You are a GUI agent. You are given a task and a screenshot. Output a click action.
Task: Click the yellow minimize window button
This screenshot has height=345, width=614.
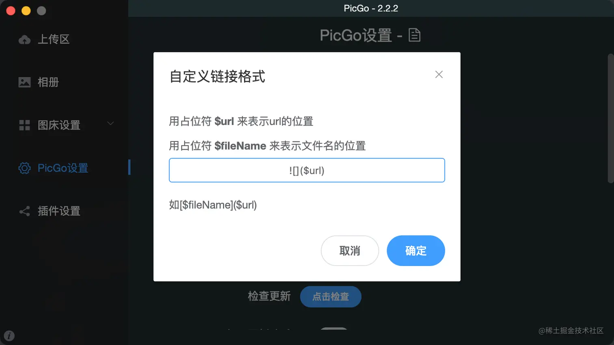coord(26,11)
